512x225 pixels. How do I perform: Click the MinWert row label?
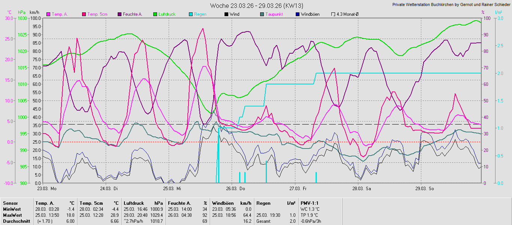(x=12, y=209)
